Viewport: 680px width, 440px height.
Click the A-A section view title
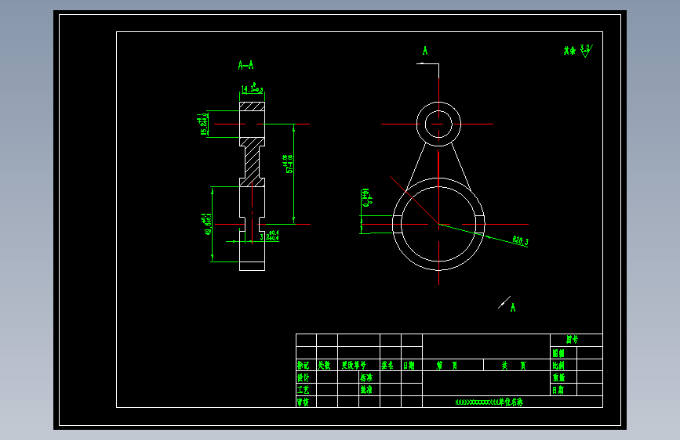coord(245,66)
